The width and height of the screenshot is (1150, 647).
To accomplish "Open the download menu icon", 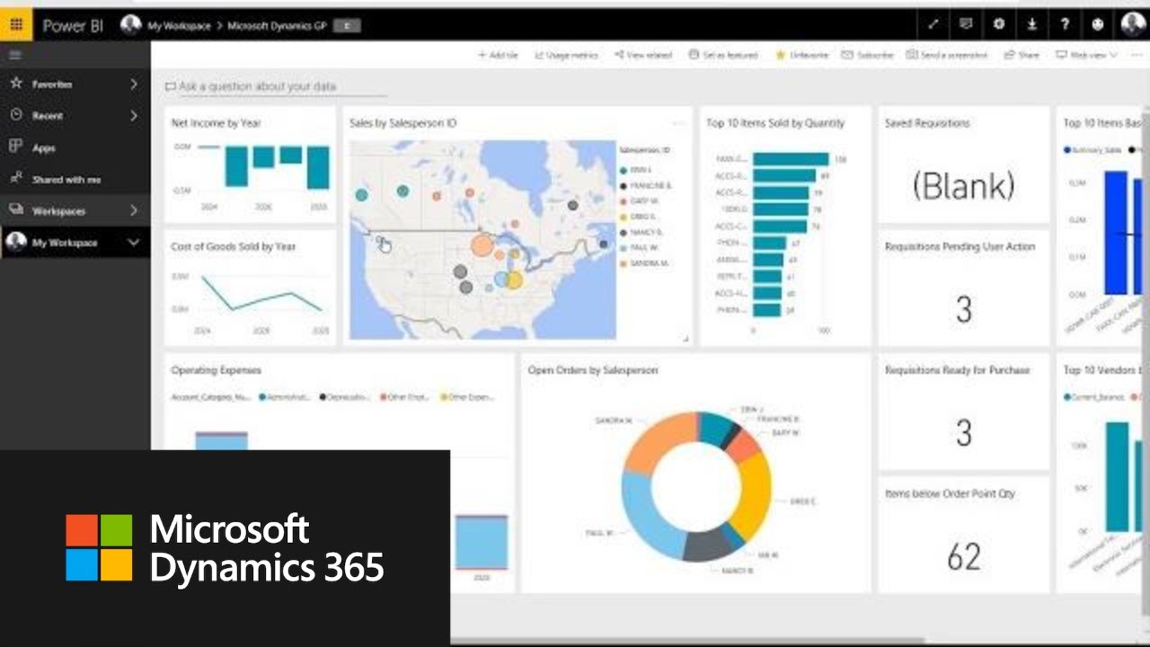I will click(x=1032, y=25).
